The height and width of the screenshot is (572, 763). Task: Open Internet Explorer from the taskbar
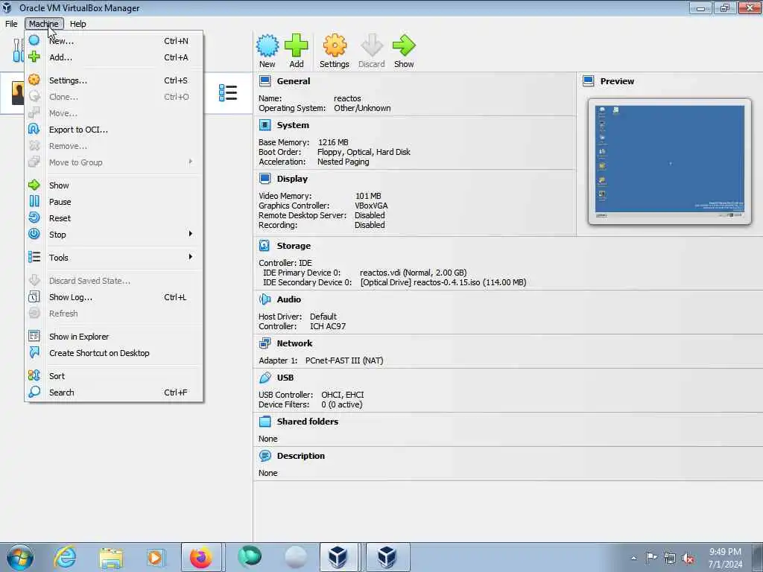[65, 557]
